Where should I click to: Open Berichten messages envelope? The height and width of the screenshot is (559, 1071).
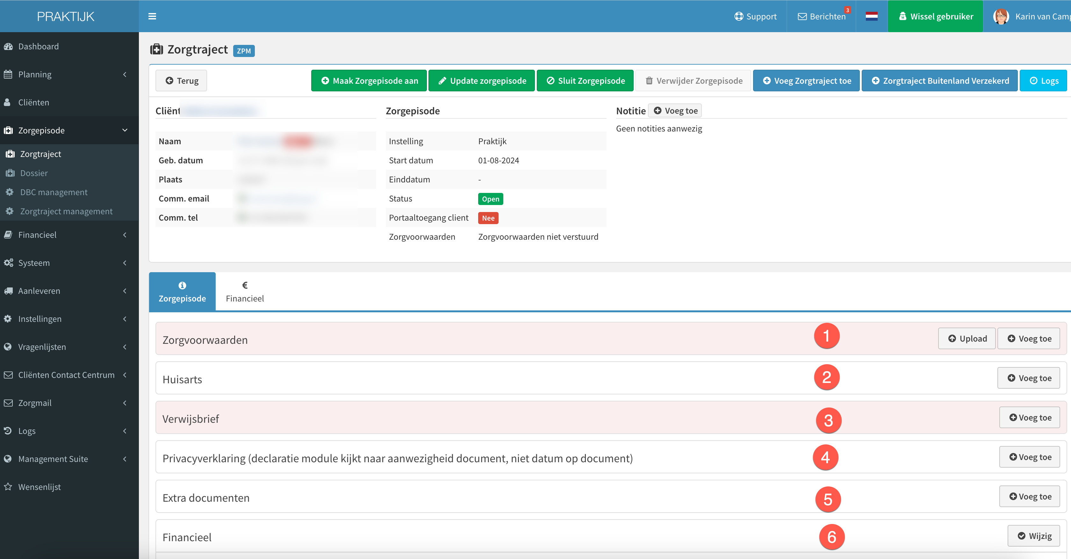(x=822, y=16)
